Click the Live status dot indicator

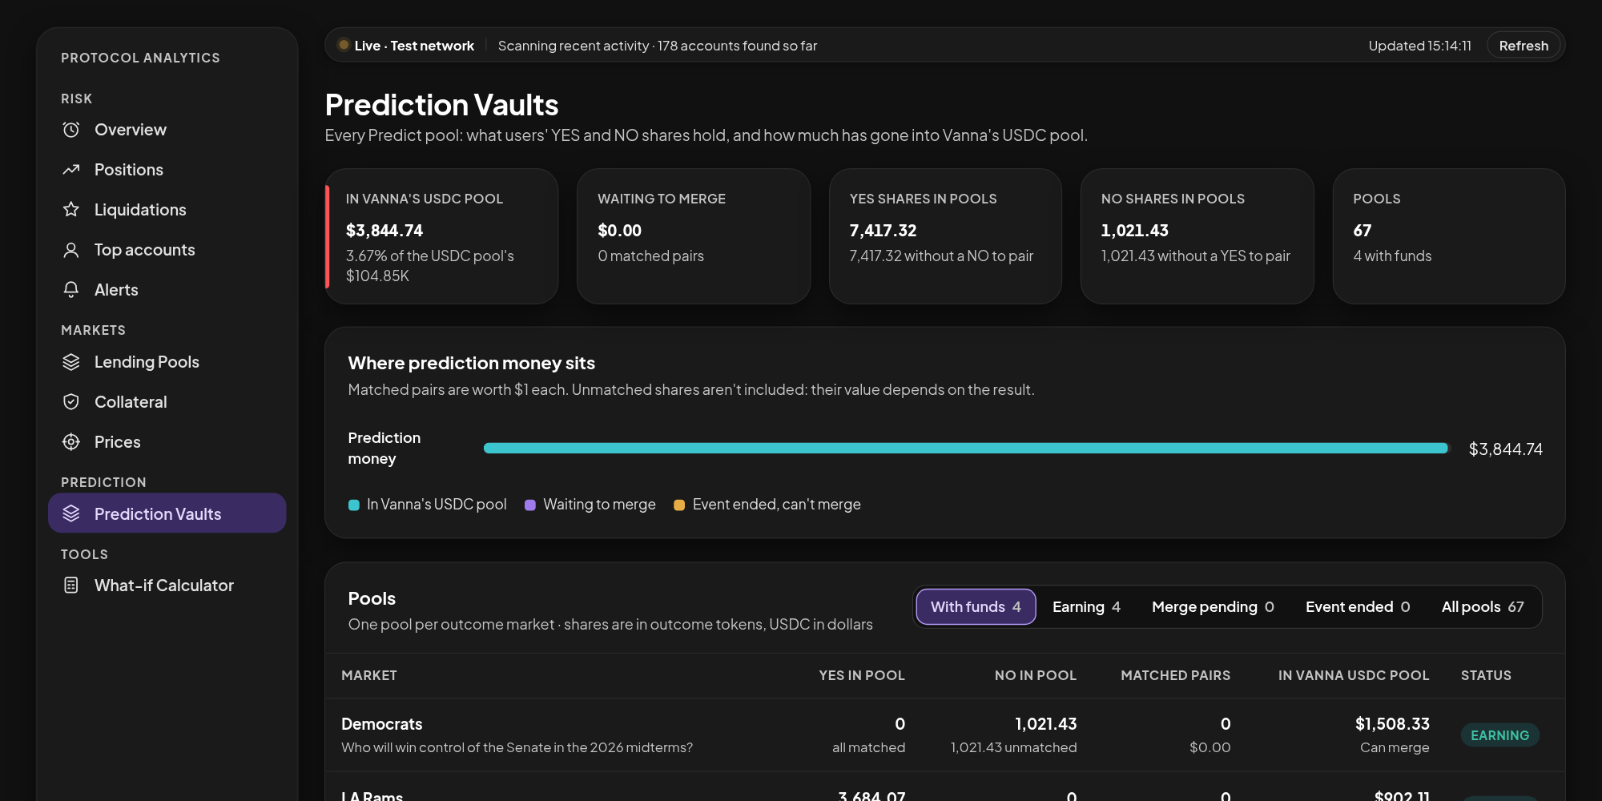coord(344,46)
